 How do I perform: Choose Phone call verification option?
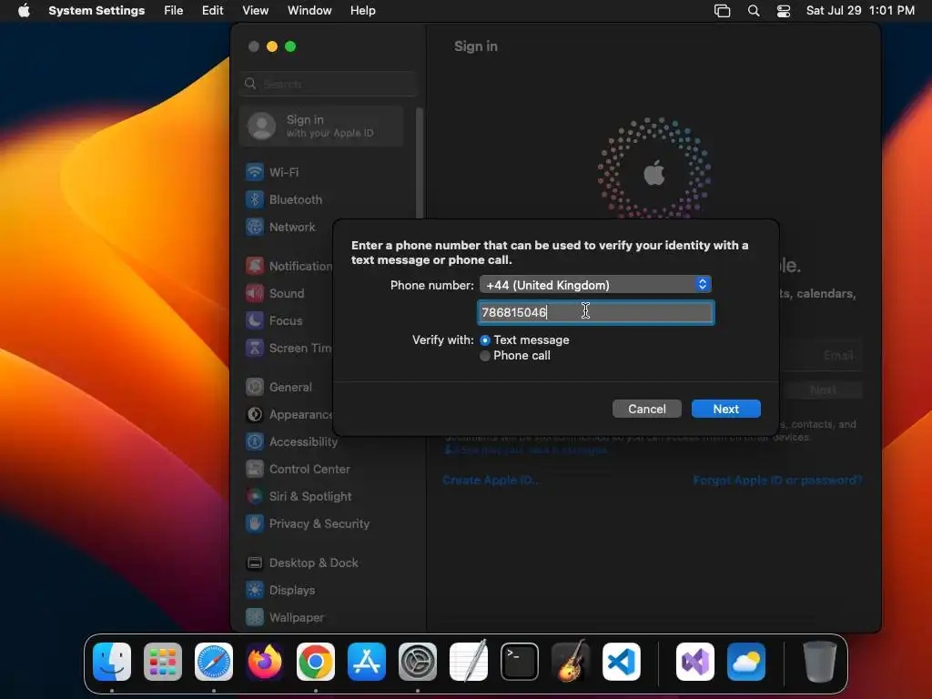click(485, 356)
